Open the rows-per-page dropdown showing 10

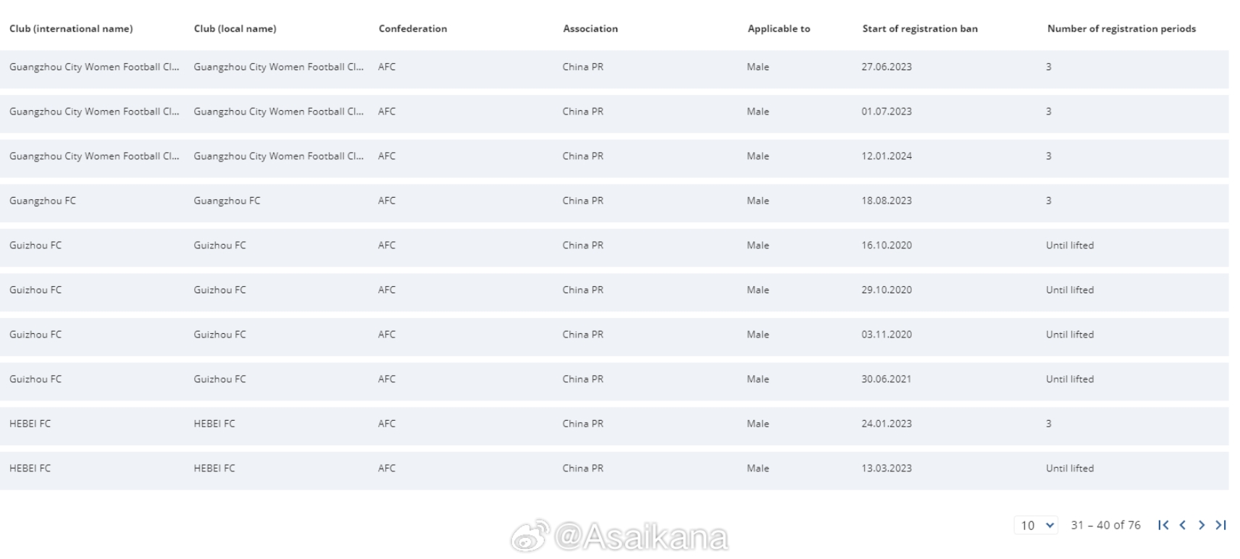[1036, 525]
